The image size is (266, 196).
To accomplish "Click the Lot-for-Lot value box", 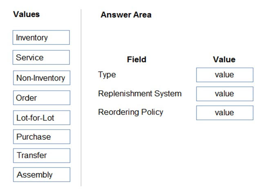I will point(42,118).
